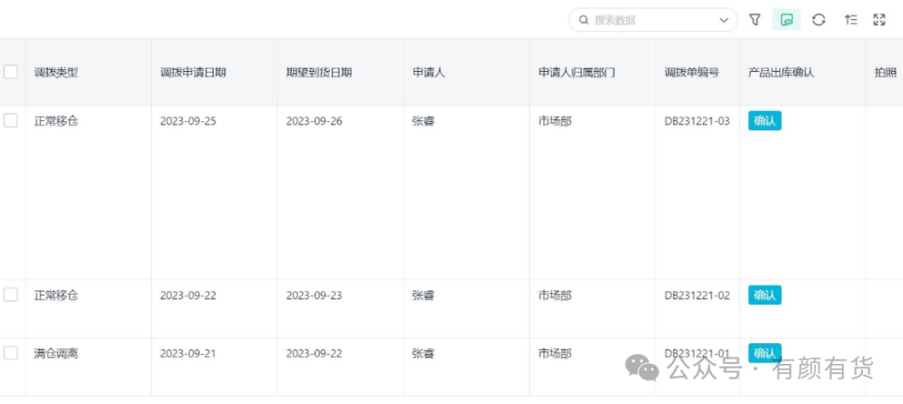Image resolution: width=903 pixels, height=404 pixels.
Task: Click the 调拨申请日期 column header
Action: tap(193, 73)
